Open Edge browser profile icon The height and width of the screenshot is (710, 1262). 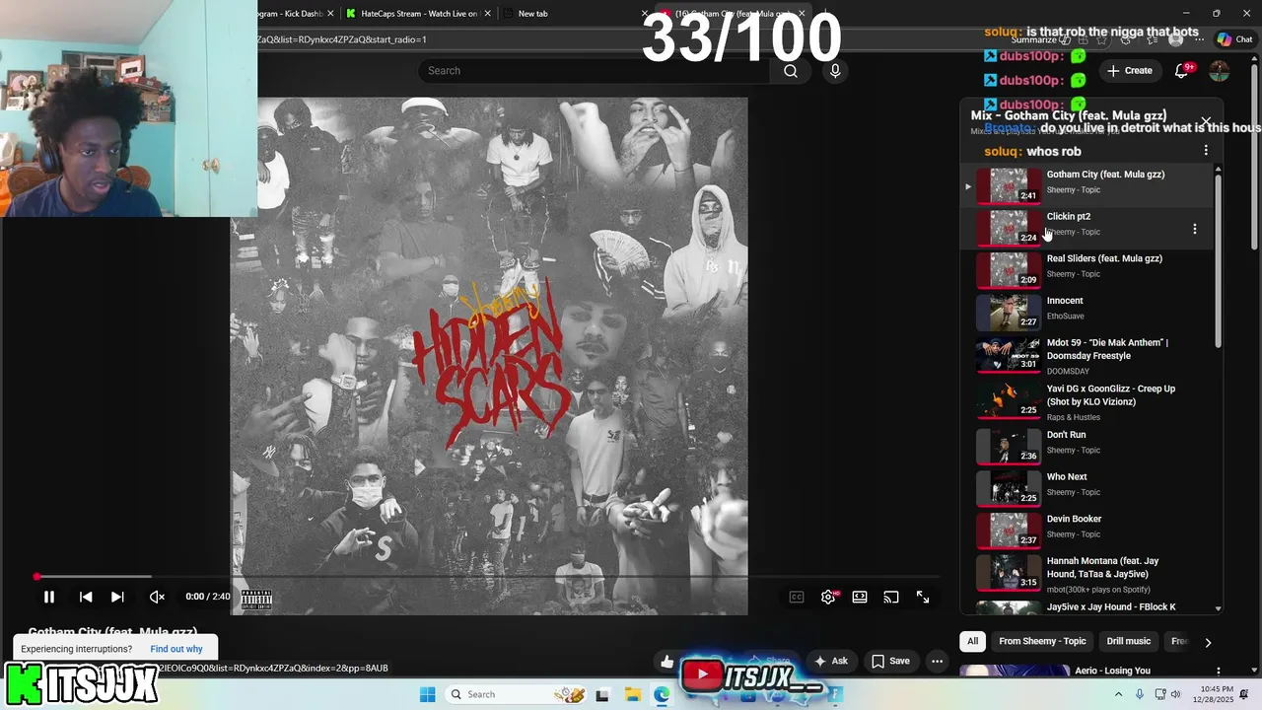point(1175,39)
